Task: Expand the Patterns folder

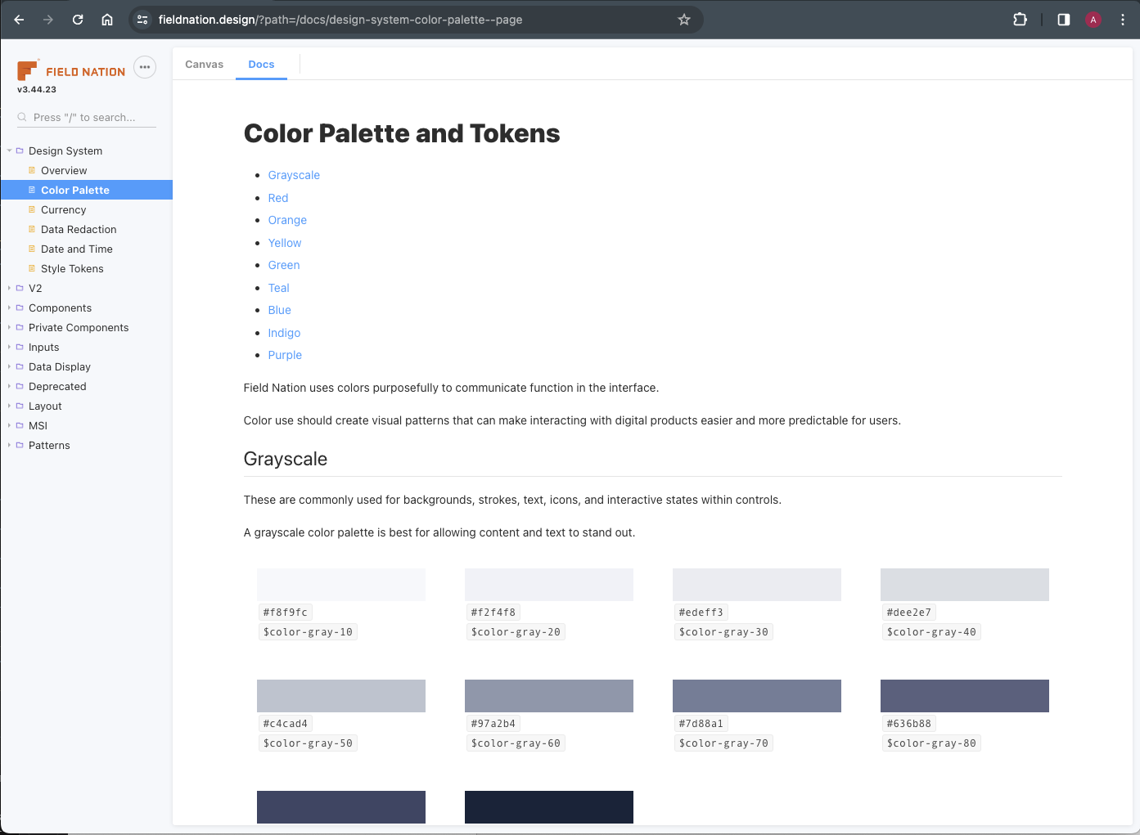Action: (x=49, y=445)
